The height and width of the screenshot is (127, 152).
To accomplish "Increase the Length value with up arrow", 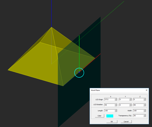I will point(116,110).
